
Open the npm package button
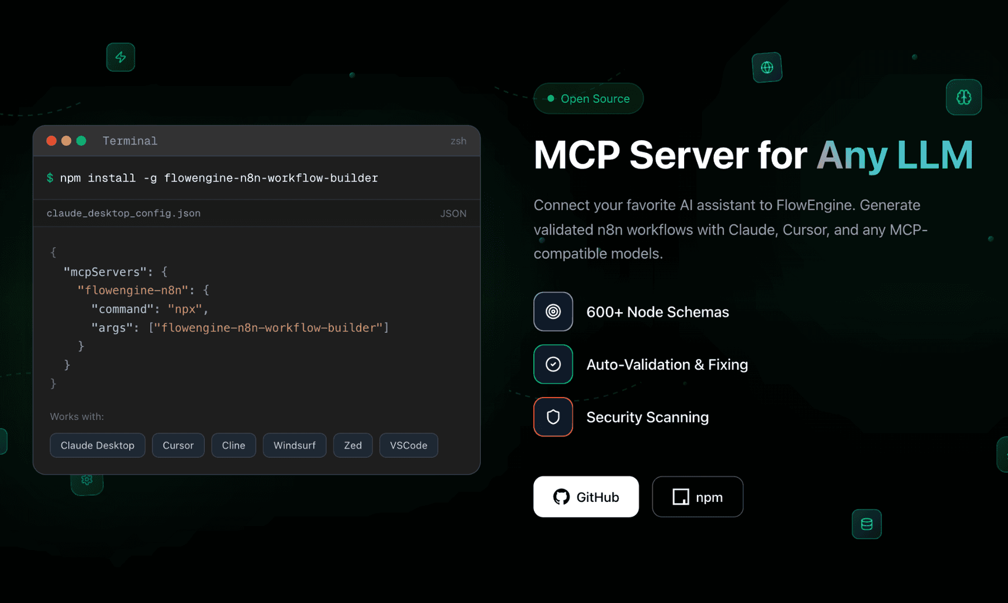click(698, 496)
